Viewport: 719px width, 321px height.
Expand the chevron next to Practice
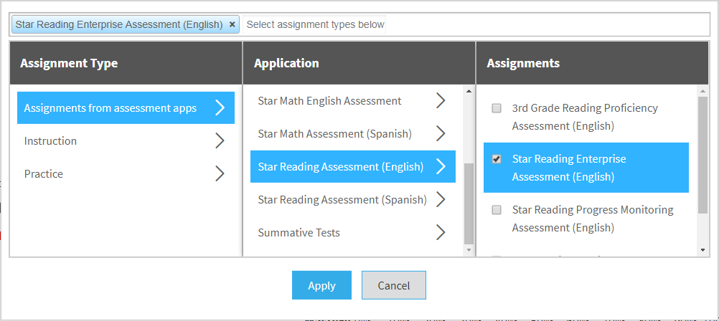coord(220,174)
